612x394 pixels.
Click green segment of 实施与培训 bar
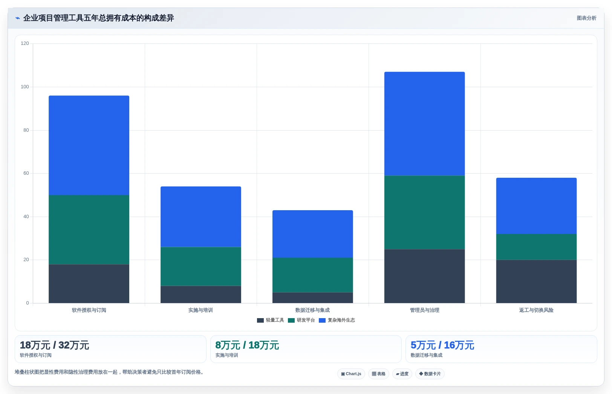(201, 266)
